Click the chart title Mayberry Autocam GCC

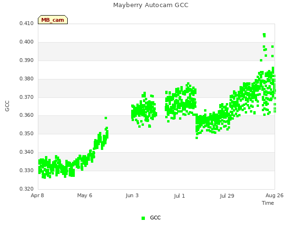pos(151,5)
